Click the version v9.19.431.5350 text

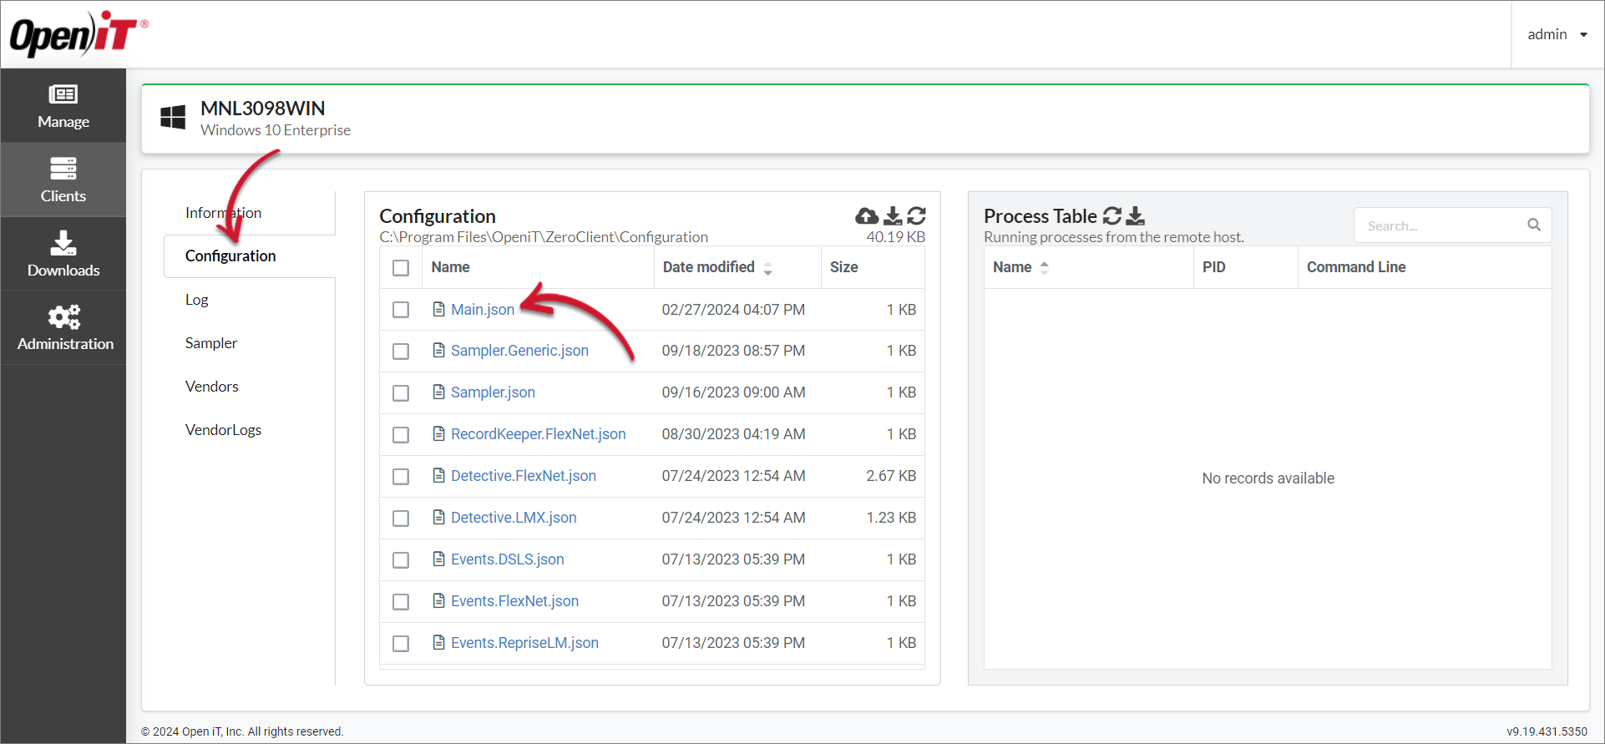point(1547,731)
